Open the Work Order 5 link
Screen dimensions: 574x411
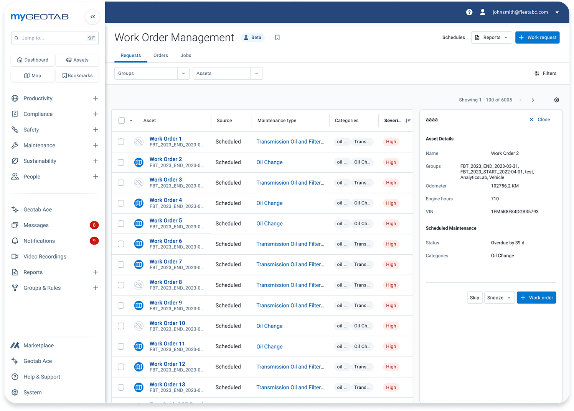point(165,220)
